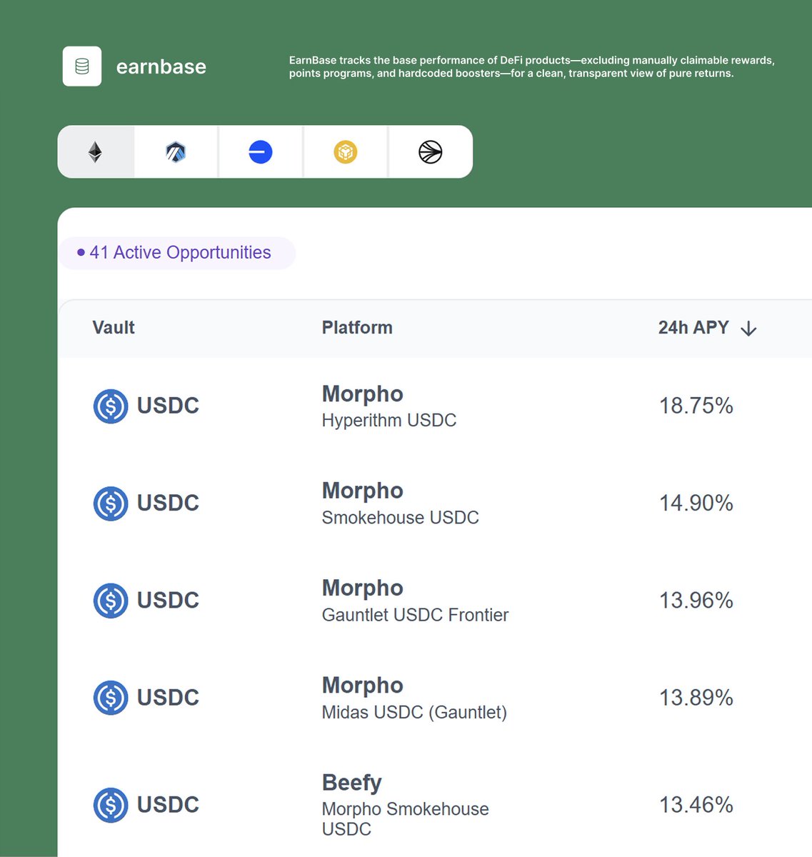Viewport: 812px width, 857px height.
Task: Select the Ethereum network tab
Action: point(96,152)
